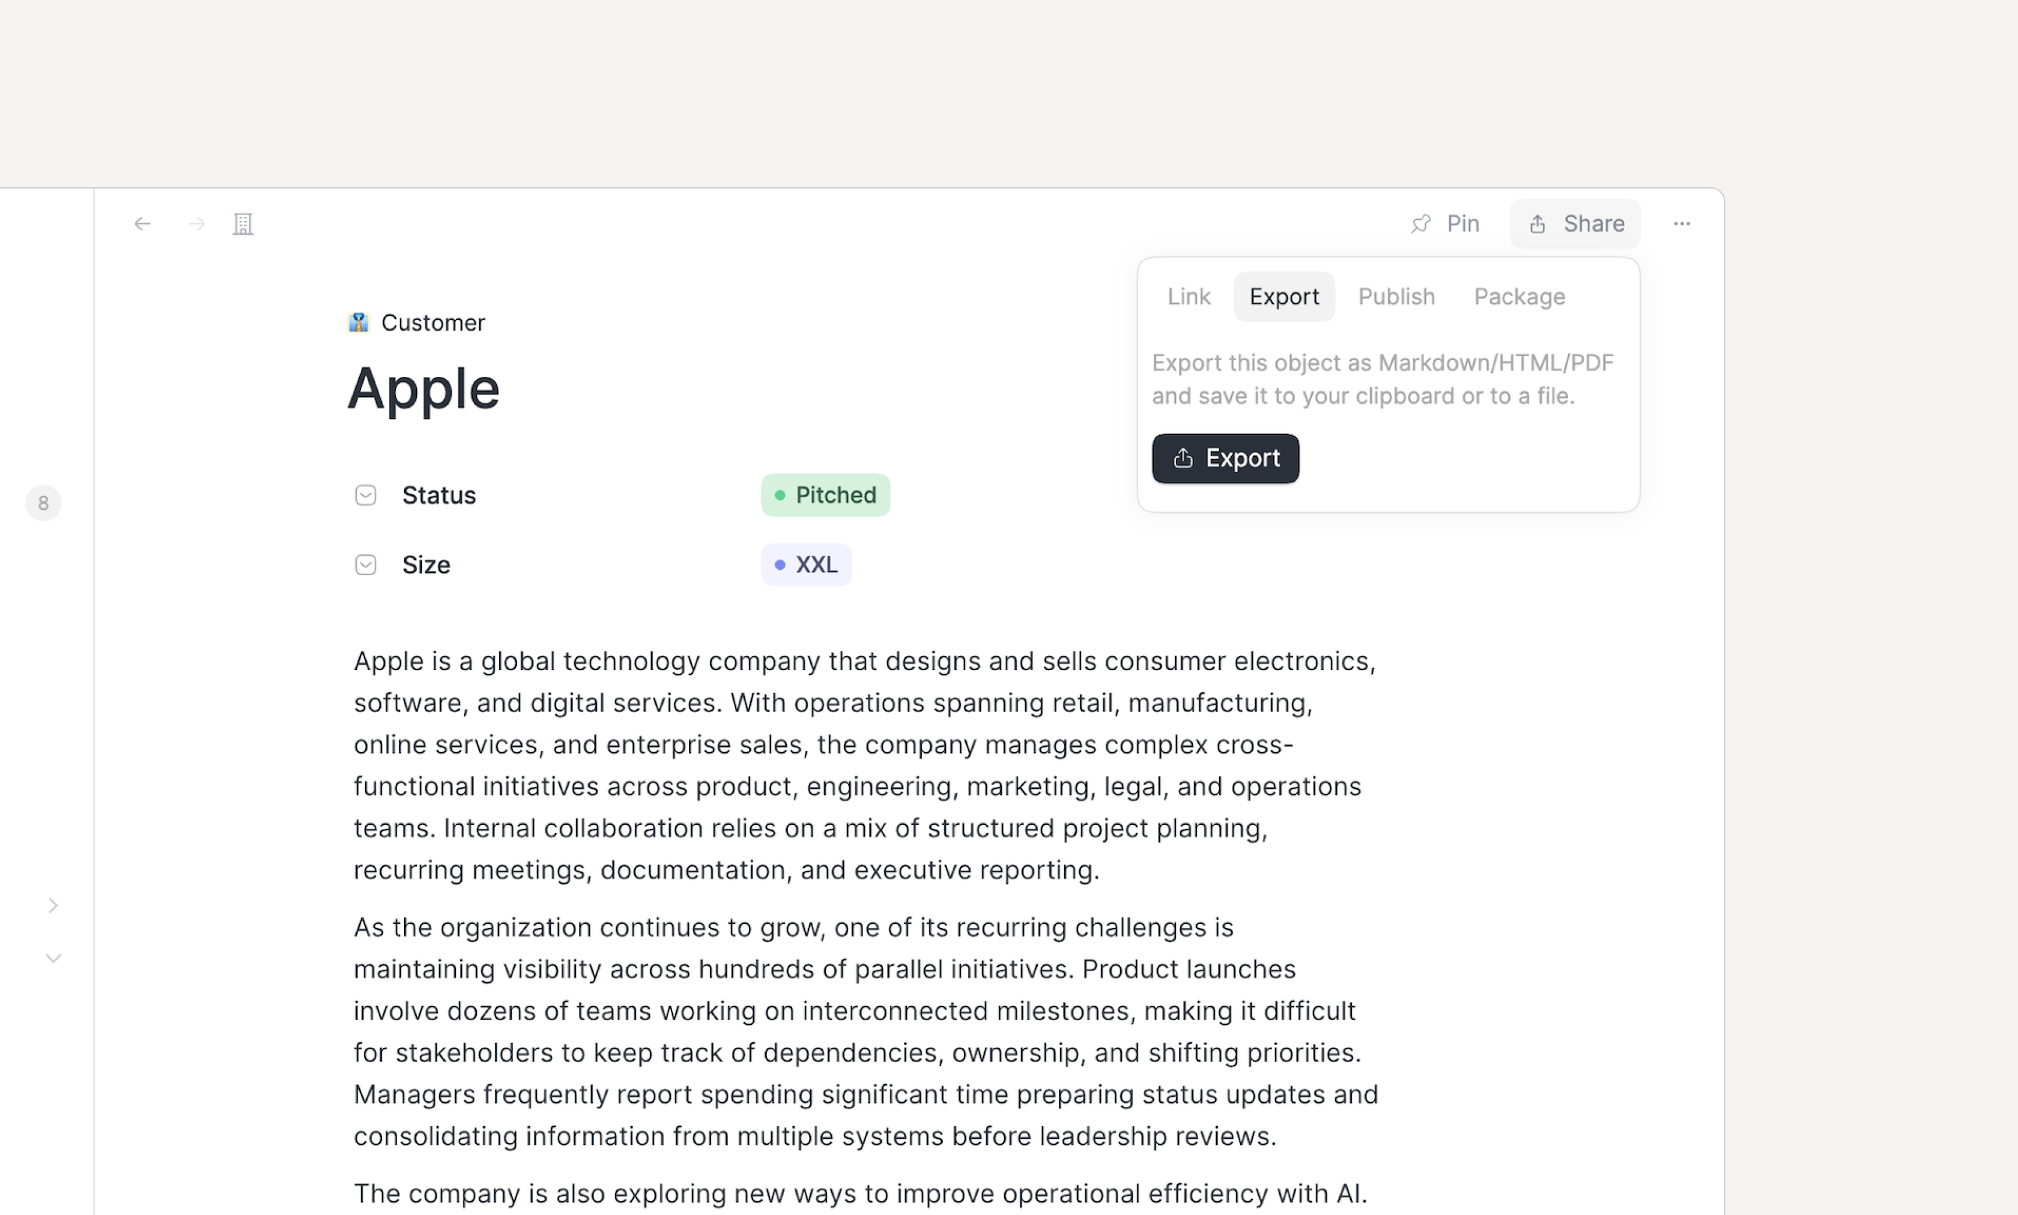This screenshot has height=1215, width=2018.
Task: Click the Customer type emoji icon
Action: tap(359, 322)
